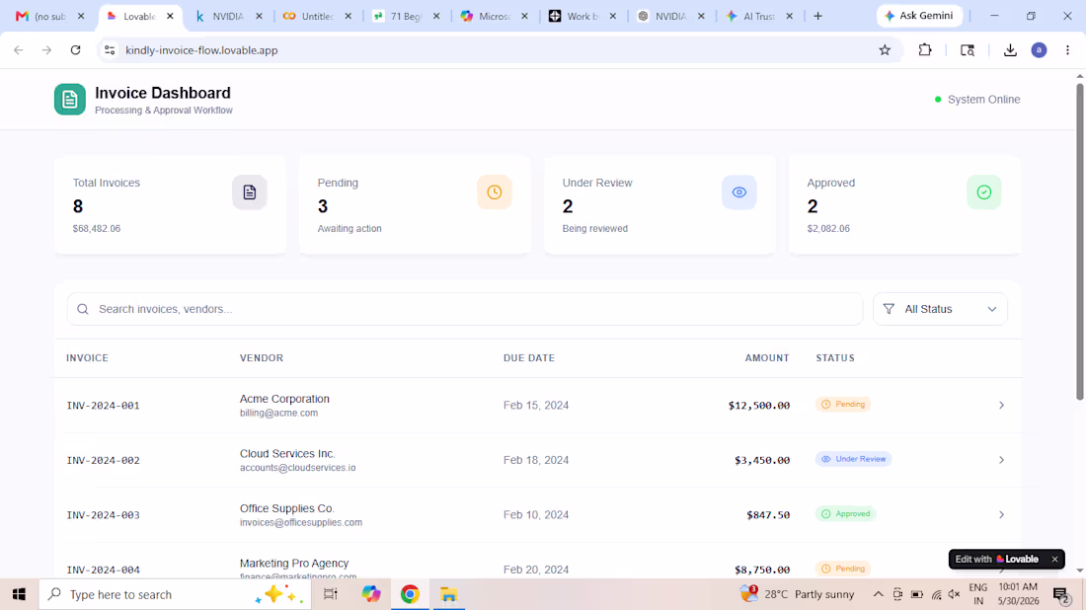Show hidden system tray icons
1086x610 pixels.
click(x=878, y=594)
